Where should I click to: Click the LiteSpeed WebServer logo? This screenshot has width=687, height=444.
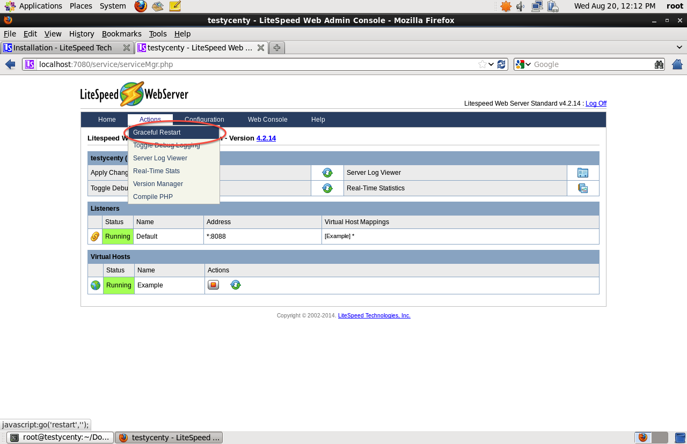[134, 94]
